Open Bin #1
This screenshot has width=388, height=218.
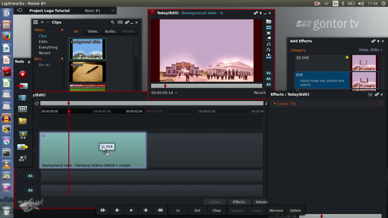tap(45, 65)
